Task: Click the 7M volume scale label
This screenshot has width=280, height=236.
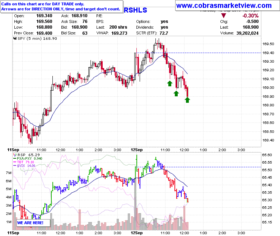Action: pos(8,173)
